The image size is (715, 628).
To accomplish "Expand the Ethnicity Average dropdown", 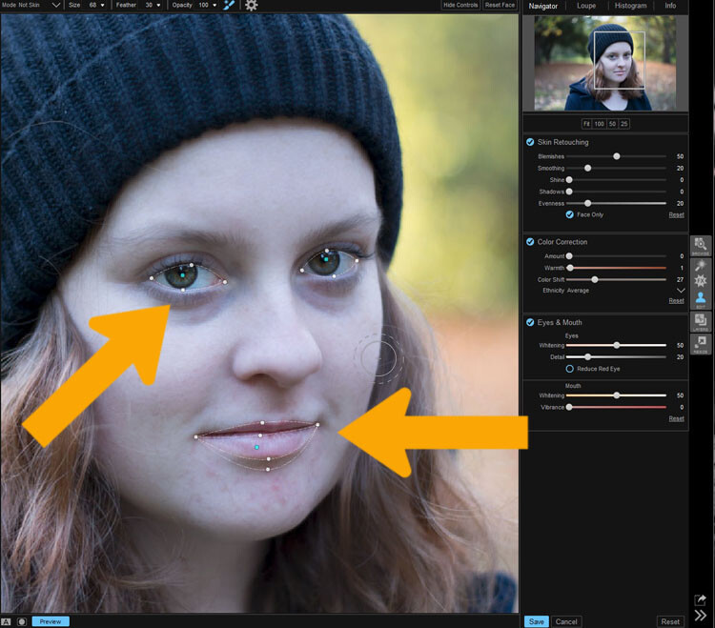I will coord(681,291).
